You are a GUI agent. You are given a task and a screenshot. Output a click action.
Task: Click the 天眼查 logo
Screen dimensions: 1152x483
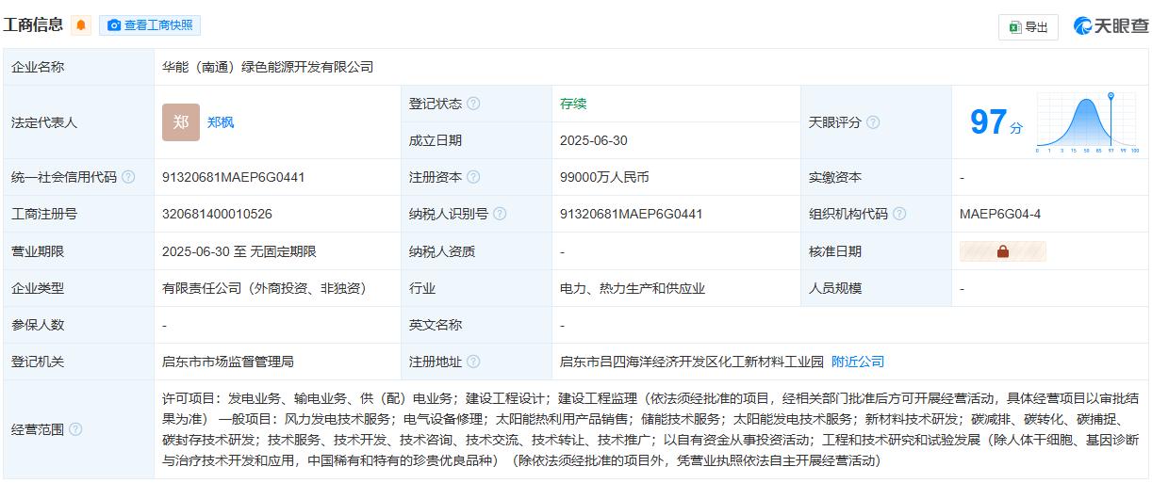(1111, 26)
